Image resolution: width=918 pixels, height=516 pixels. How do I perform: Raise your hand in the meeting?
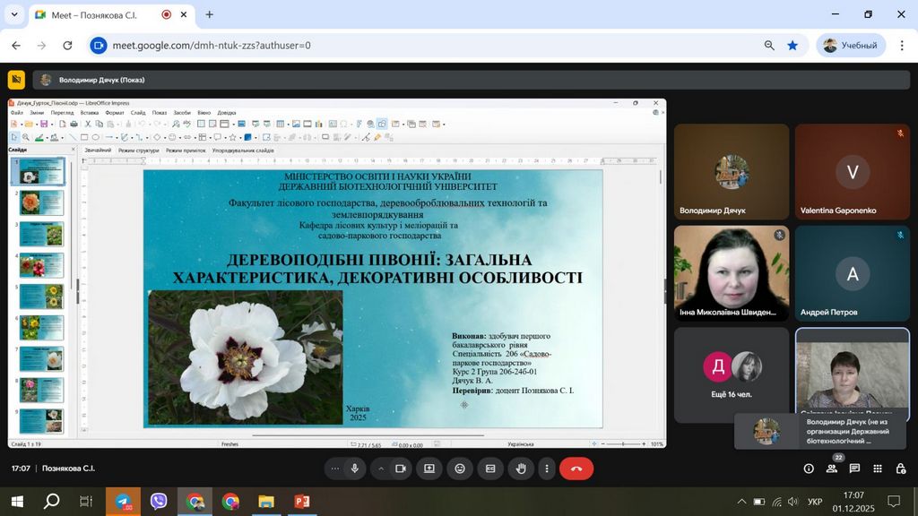pyautogui.click(x=521, y=469)
